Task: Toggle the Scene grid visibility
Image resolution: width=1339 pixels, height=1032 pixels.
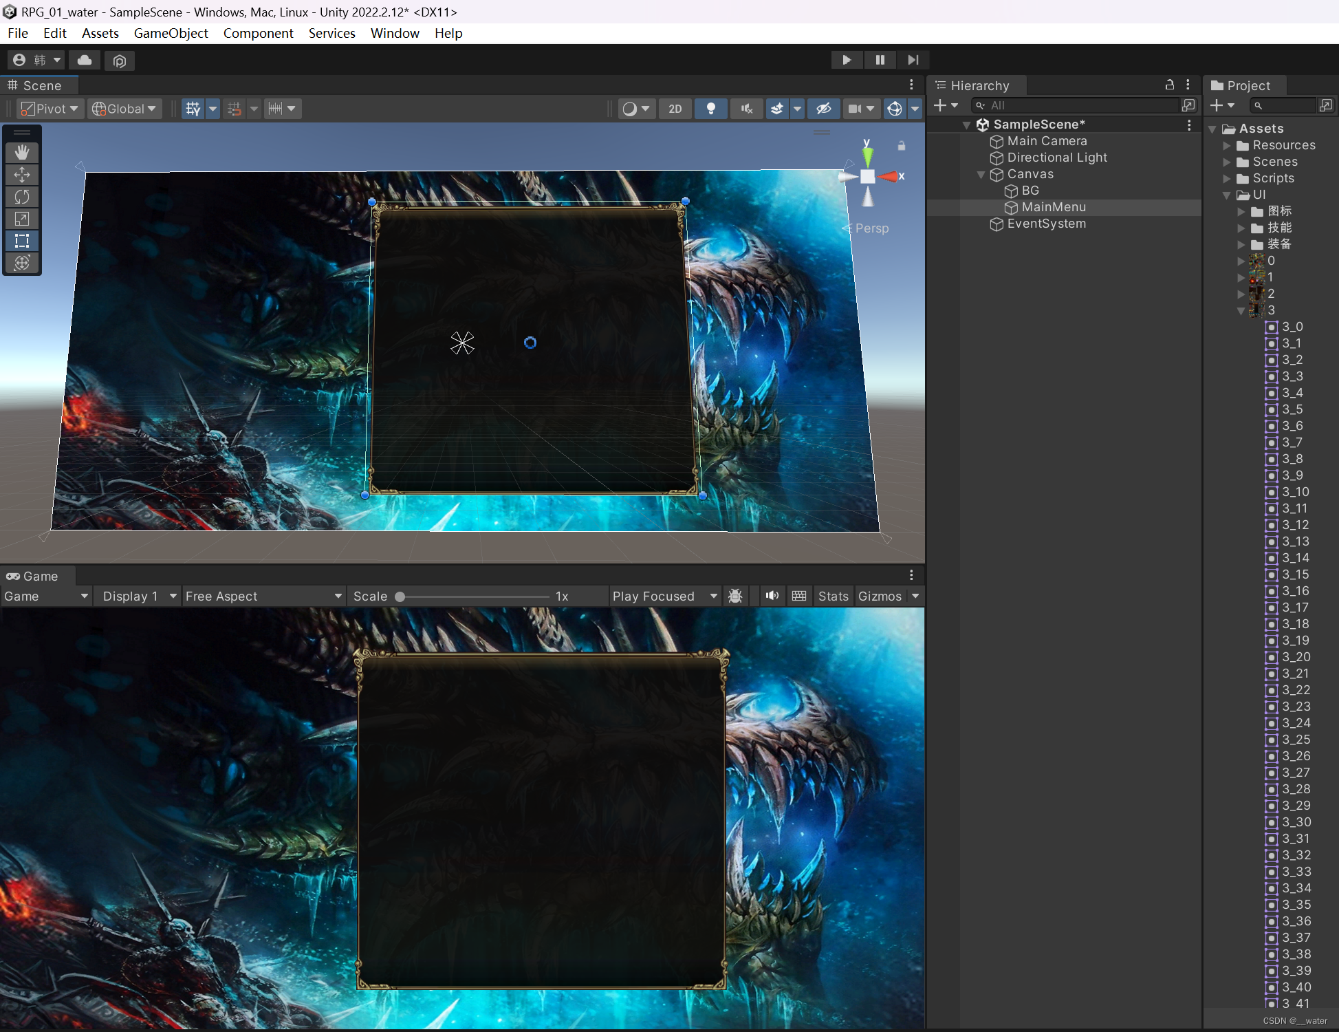Action: click(x=193, y=109)
